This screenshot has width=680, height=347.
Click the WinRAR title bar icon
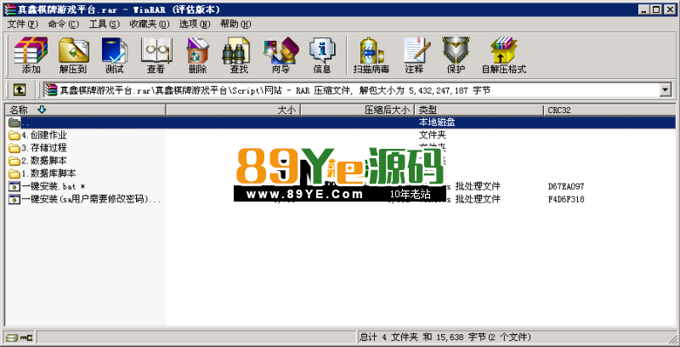[x=10, y=9]
